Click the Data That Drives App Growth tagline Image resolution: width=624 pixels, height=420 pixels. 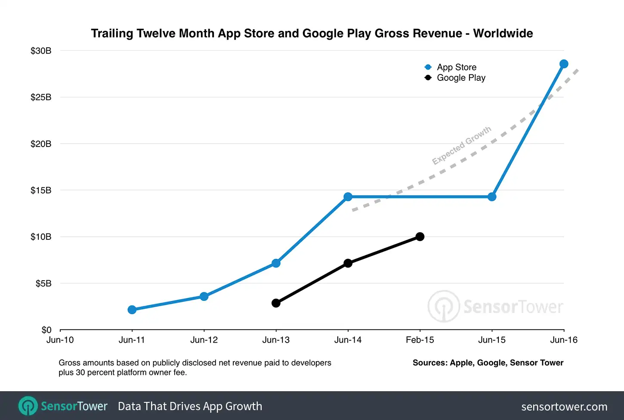click(x=189, y=406)
